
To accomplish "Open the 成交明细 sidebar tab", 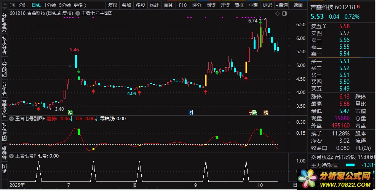I will tap(4, 68).
